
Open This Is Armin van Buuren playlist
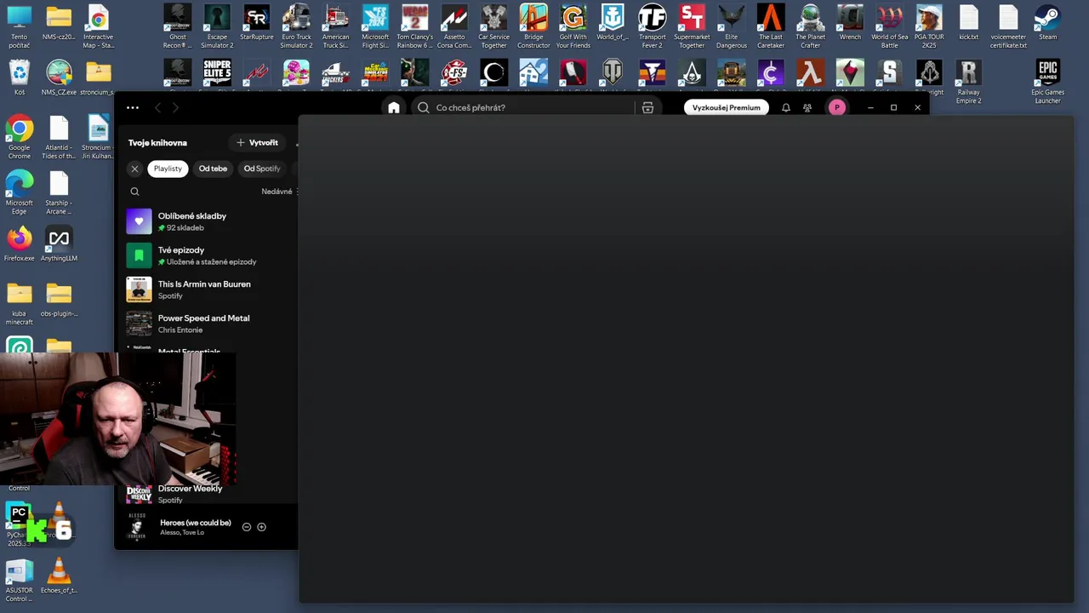point(210,289)
